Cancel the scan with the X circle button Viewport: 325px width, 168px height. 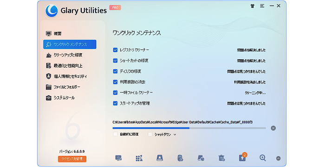click(x=273, y=128)
